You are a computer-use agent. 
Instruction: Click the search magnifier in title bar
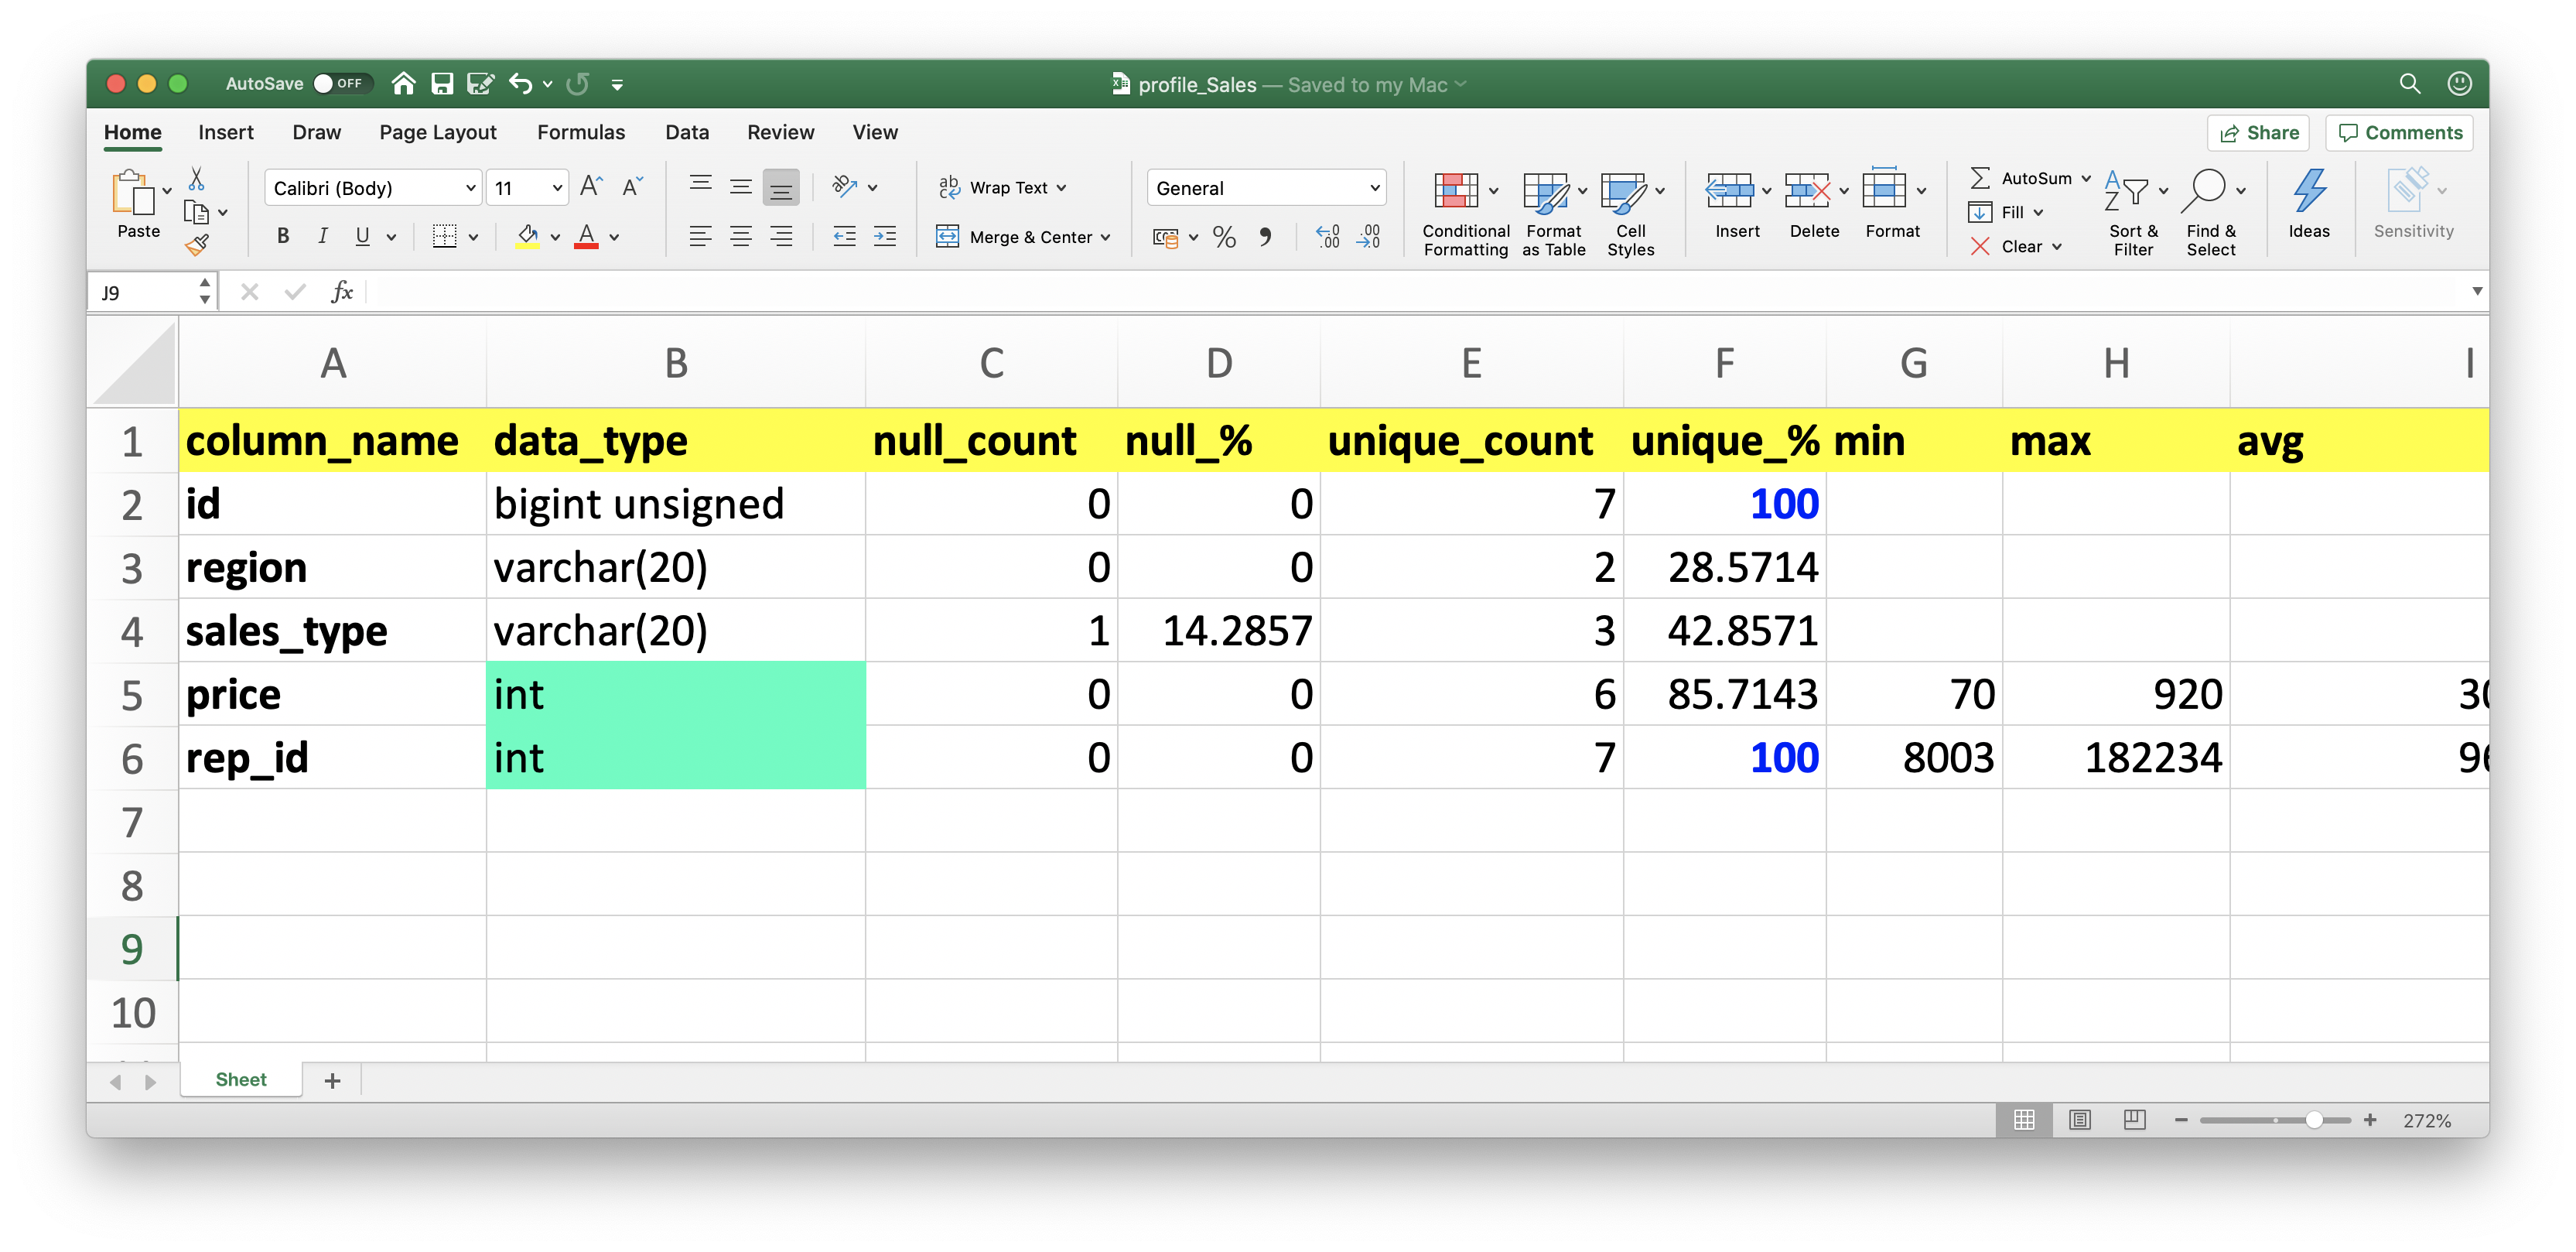coord(2410,84)
